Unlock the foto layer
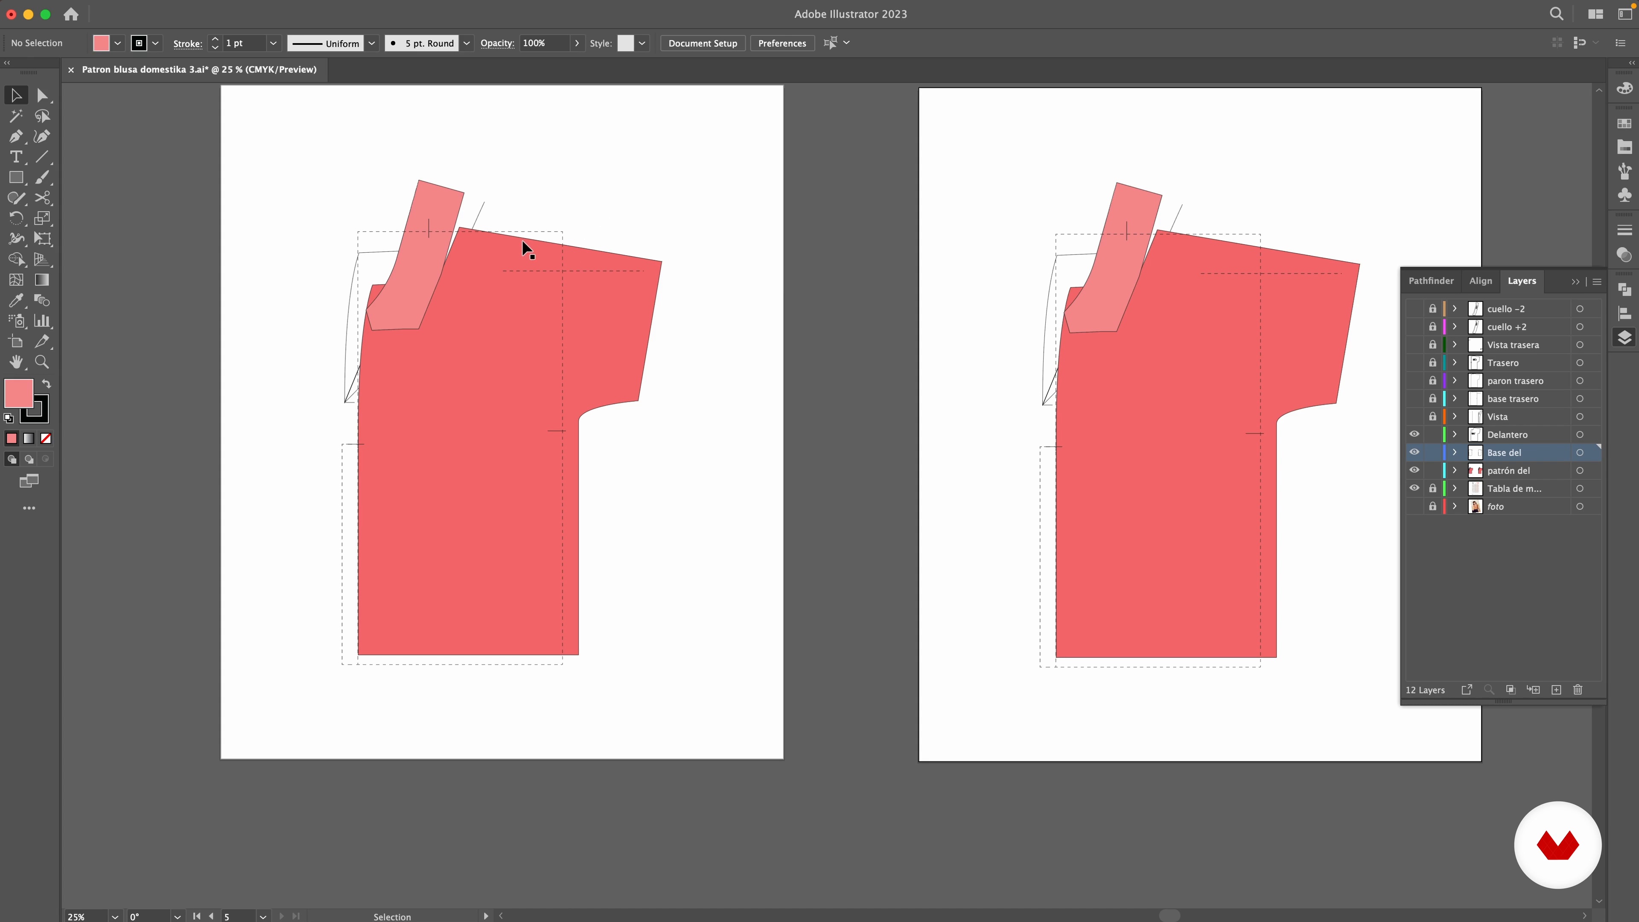 [1432, 507]
